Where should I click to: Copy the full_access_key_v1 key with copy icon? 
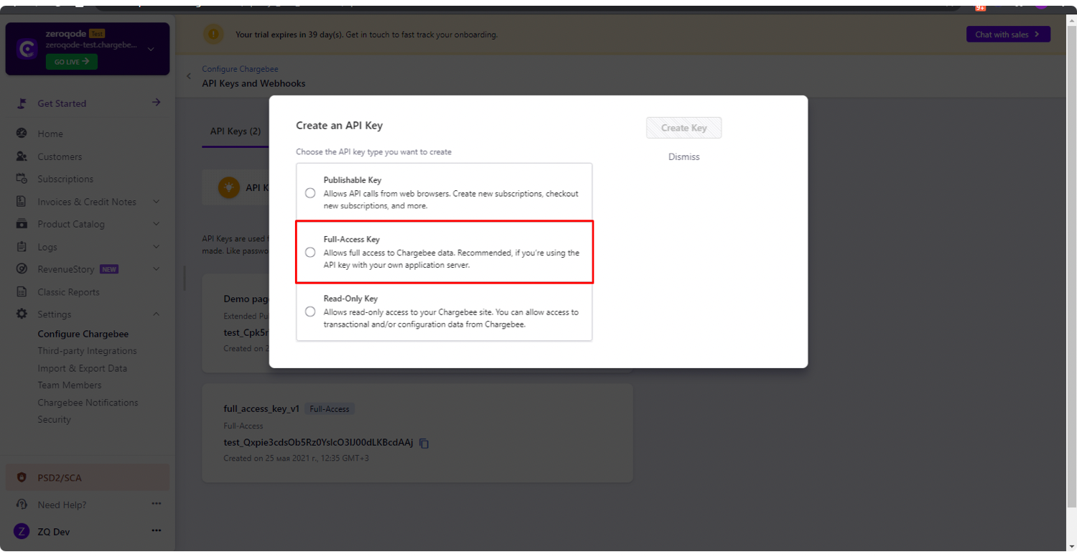point(424,444)
